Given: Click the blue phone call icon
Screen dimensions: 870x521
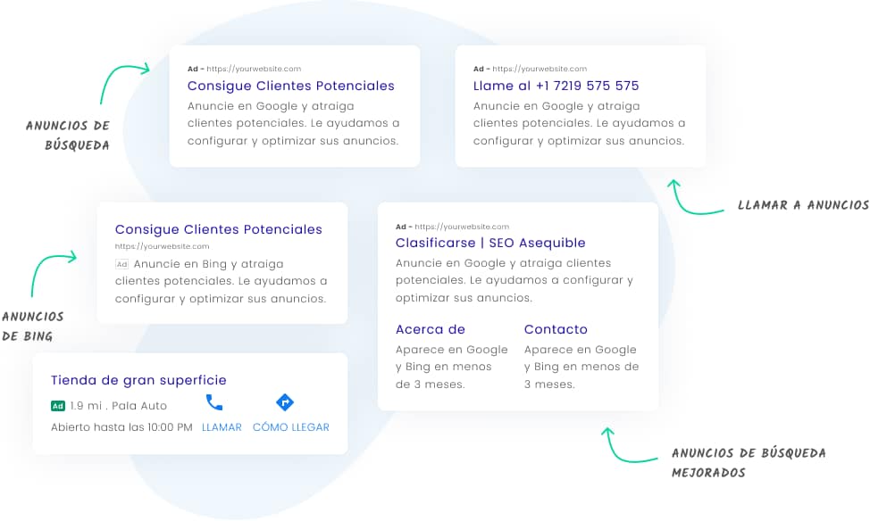Looking at the screenshot, I should [x=214, y=402].
